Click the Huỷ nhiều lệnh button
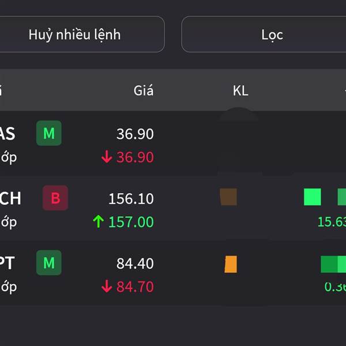 75,35
